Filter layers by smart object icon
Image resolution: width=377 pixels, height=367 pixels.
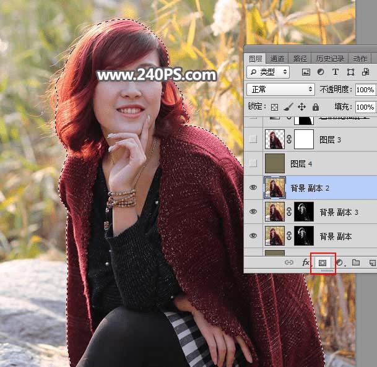pos(365,72)
